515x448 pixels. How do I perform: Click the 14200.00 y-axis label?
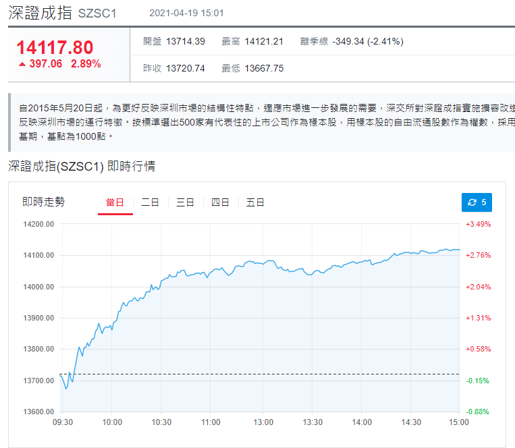[x=38, y=224]
